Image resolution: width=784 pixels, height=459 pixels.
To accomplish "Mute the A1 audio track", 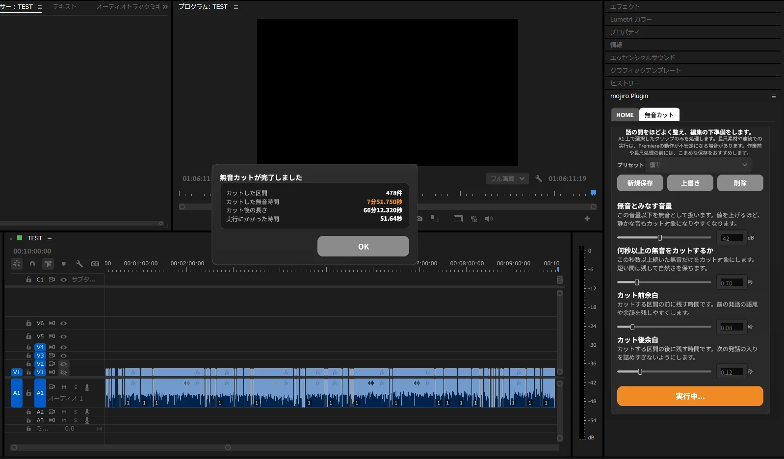I will pos(64,387).
